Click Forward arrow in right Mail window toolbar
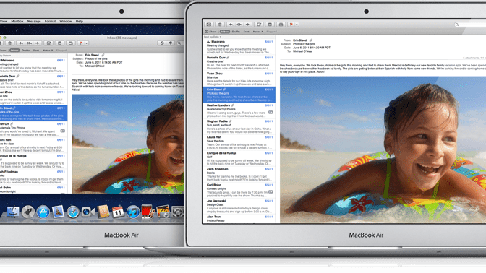The width and height of the screenshot is (486, 273). (247, 25)
